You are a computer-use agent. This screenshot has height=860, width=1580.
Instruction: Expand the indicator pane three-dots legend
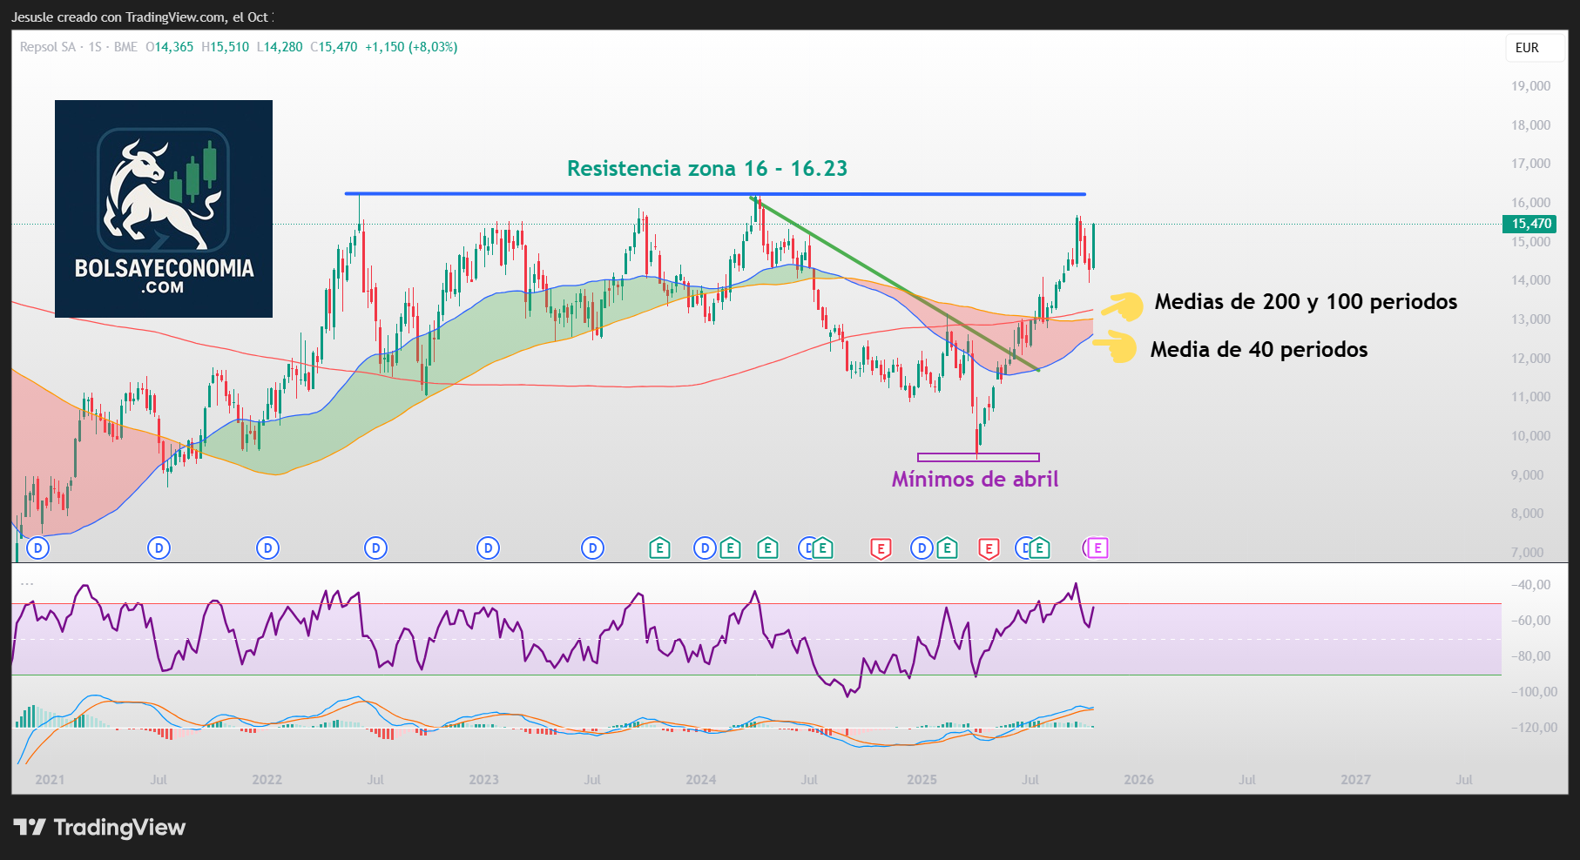pyautogui.click(x=27, y=584)
